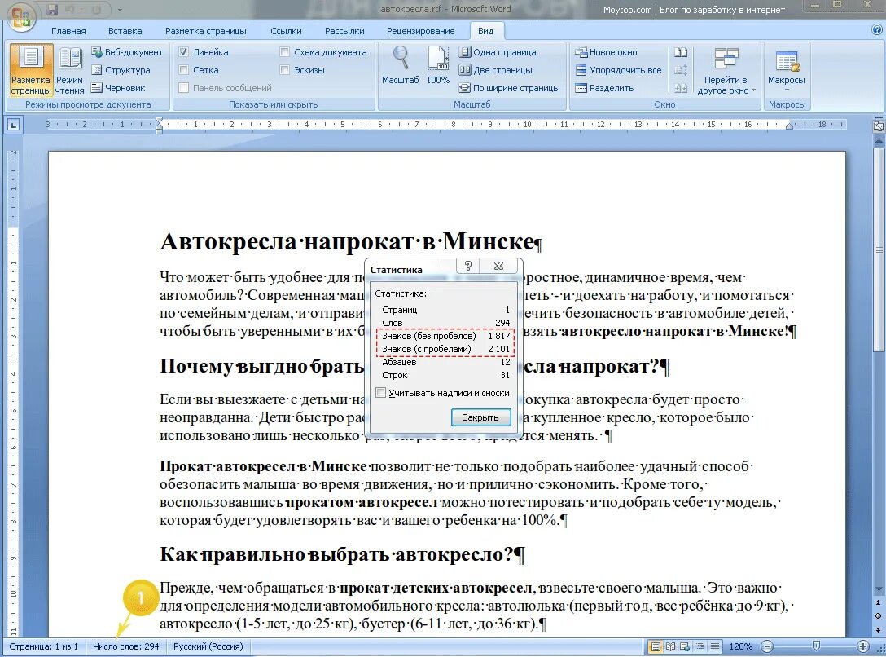
Task: Click Full Screen Reading button in status bar
Action: click(670, 646)
